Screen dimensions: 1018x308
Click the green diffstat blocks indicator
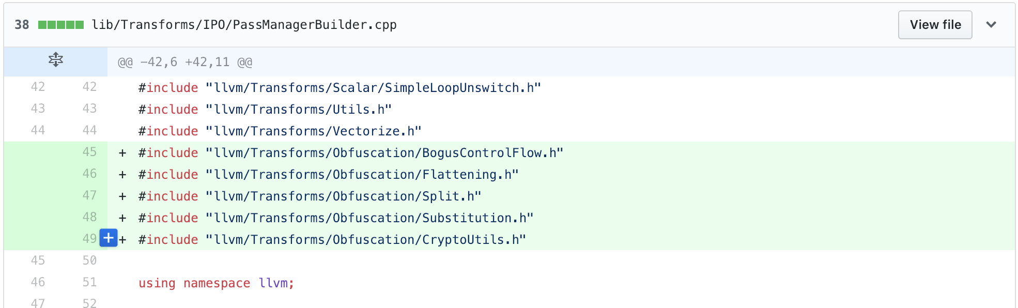click(61, 25)
